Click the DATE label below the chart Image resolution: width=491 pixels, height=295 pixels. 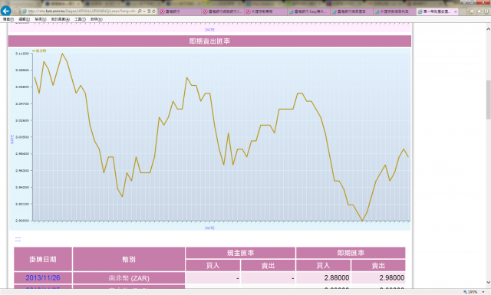tap(209, 228)
